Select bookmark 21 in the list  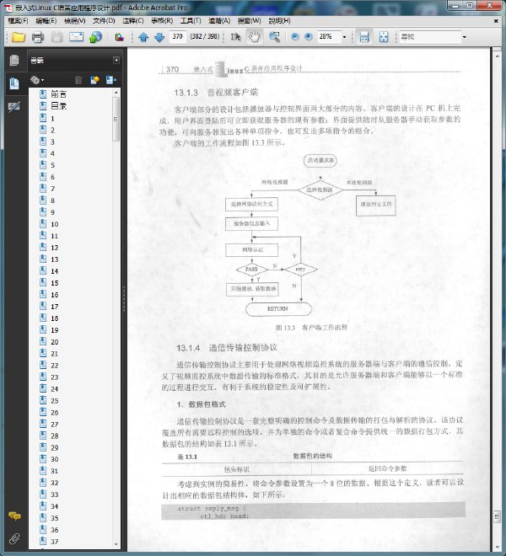point(54,354)
